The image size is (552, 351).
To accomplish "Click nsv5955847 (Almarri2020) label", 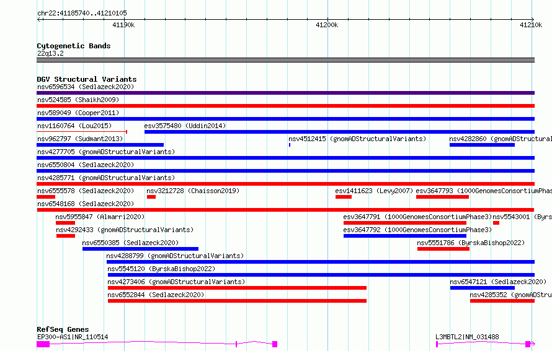I will pyautogui.click(x=100, y=217).
